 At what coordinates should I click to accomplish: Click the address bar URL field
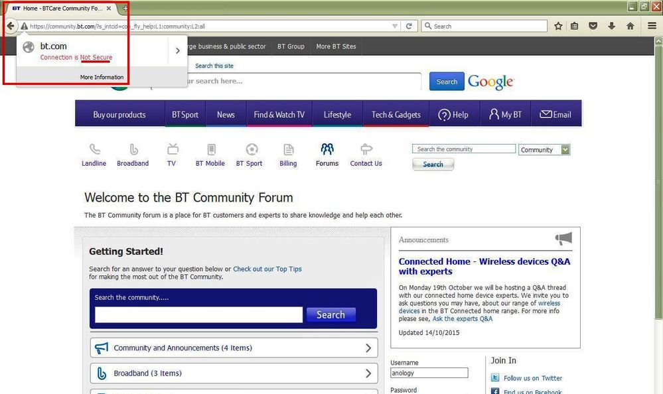click(209, 27)
